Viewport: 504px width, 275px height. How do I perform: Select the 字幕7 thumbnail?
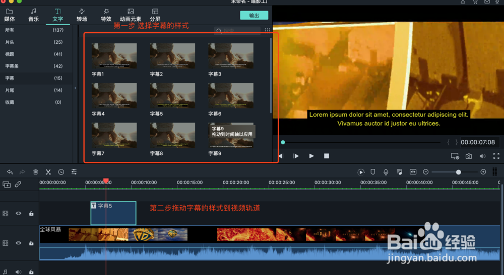pos(114,135)
